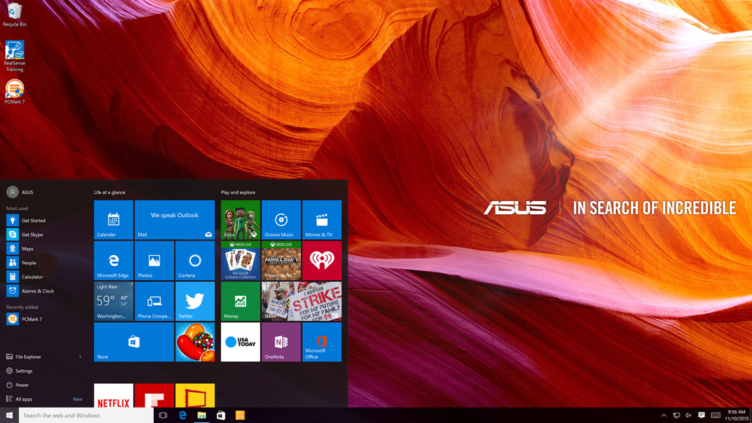Screen dimensions: 752x423
Task: Launch the Minecraft tile
Action: pos(282,260)
